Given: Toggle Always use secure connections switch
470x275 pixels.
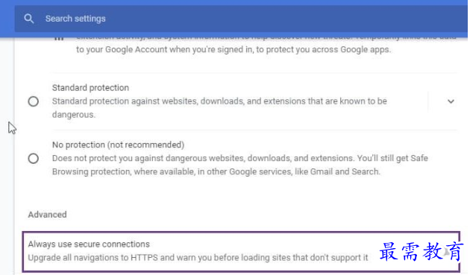Looking at the screenshot, I should click(448, 251).
